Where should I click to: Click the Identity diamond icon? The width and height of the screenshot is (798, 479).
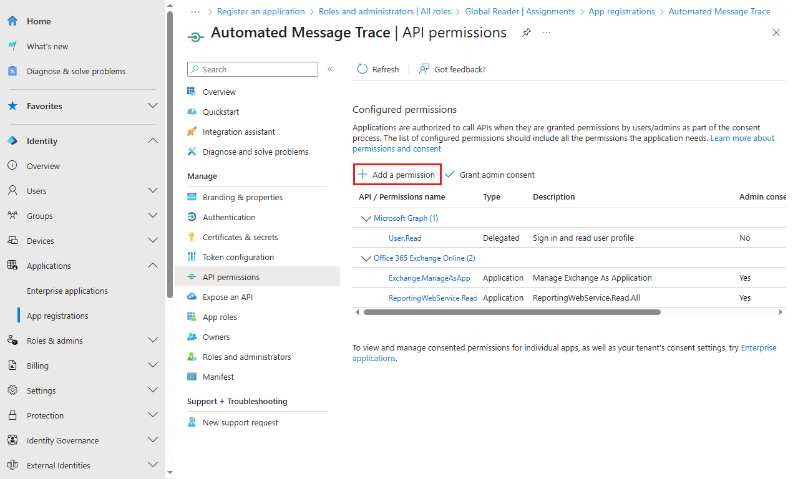[x=12, y=141]
